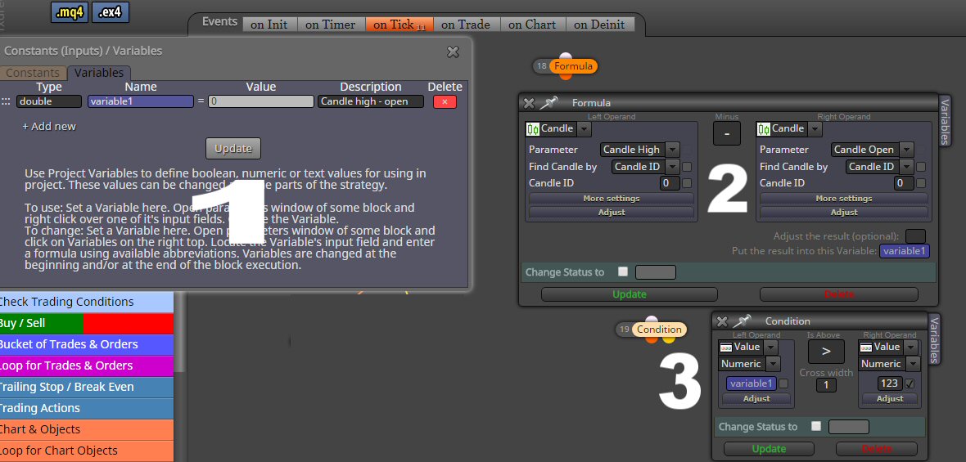Open Trailing Stop / Break Even category
The image size is (966, 462).
[x=87, y=387]
